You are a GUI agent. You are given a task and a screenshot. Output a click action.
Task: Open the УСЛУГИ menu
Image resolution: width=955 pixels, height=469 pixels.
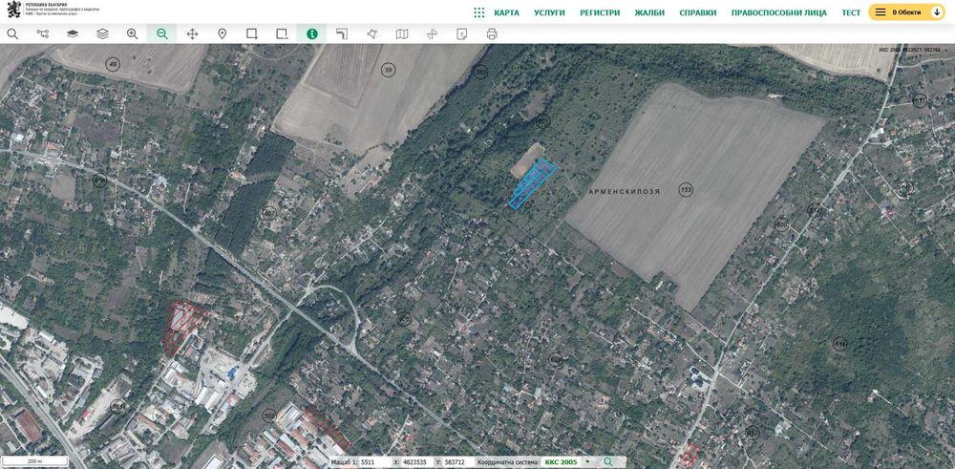pyautogui.click(x=549, y=12)
